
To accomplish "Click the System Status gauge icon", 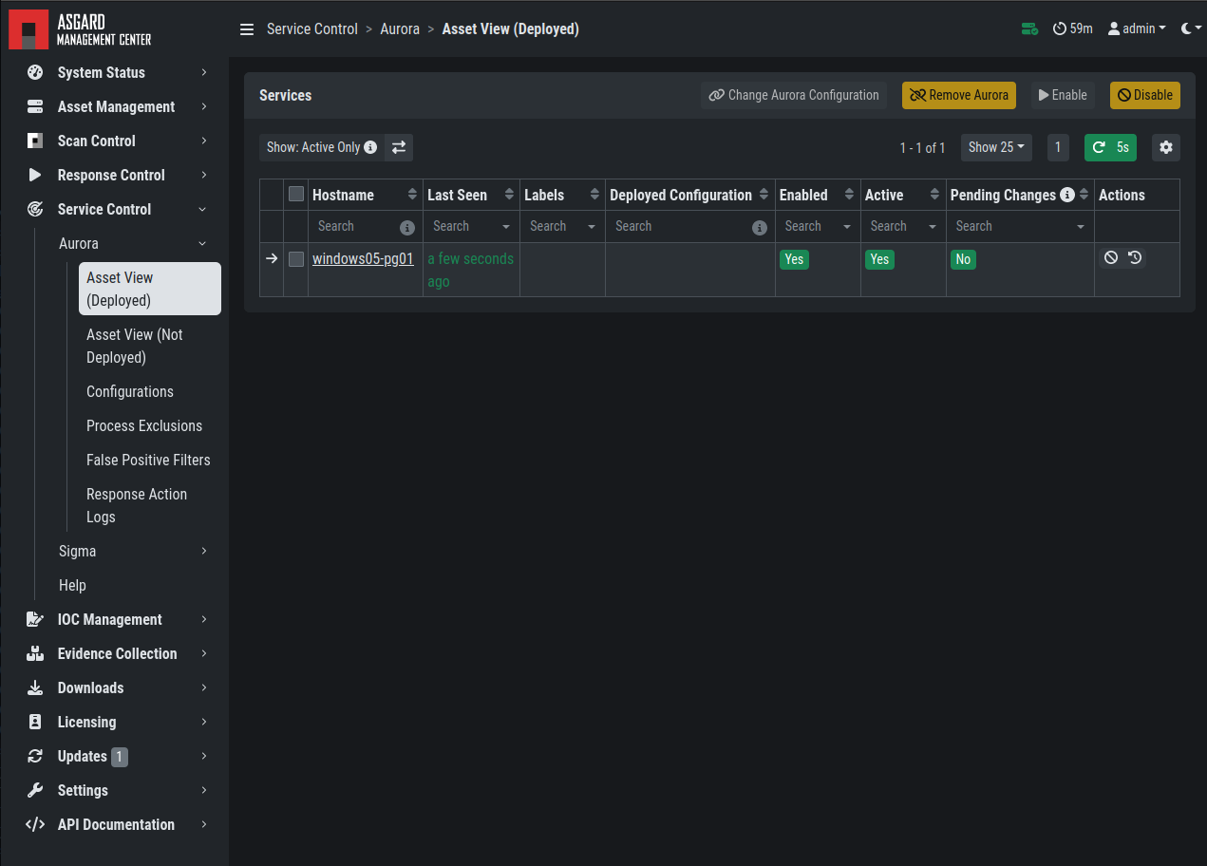I will coord(35,72).
